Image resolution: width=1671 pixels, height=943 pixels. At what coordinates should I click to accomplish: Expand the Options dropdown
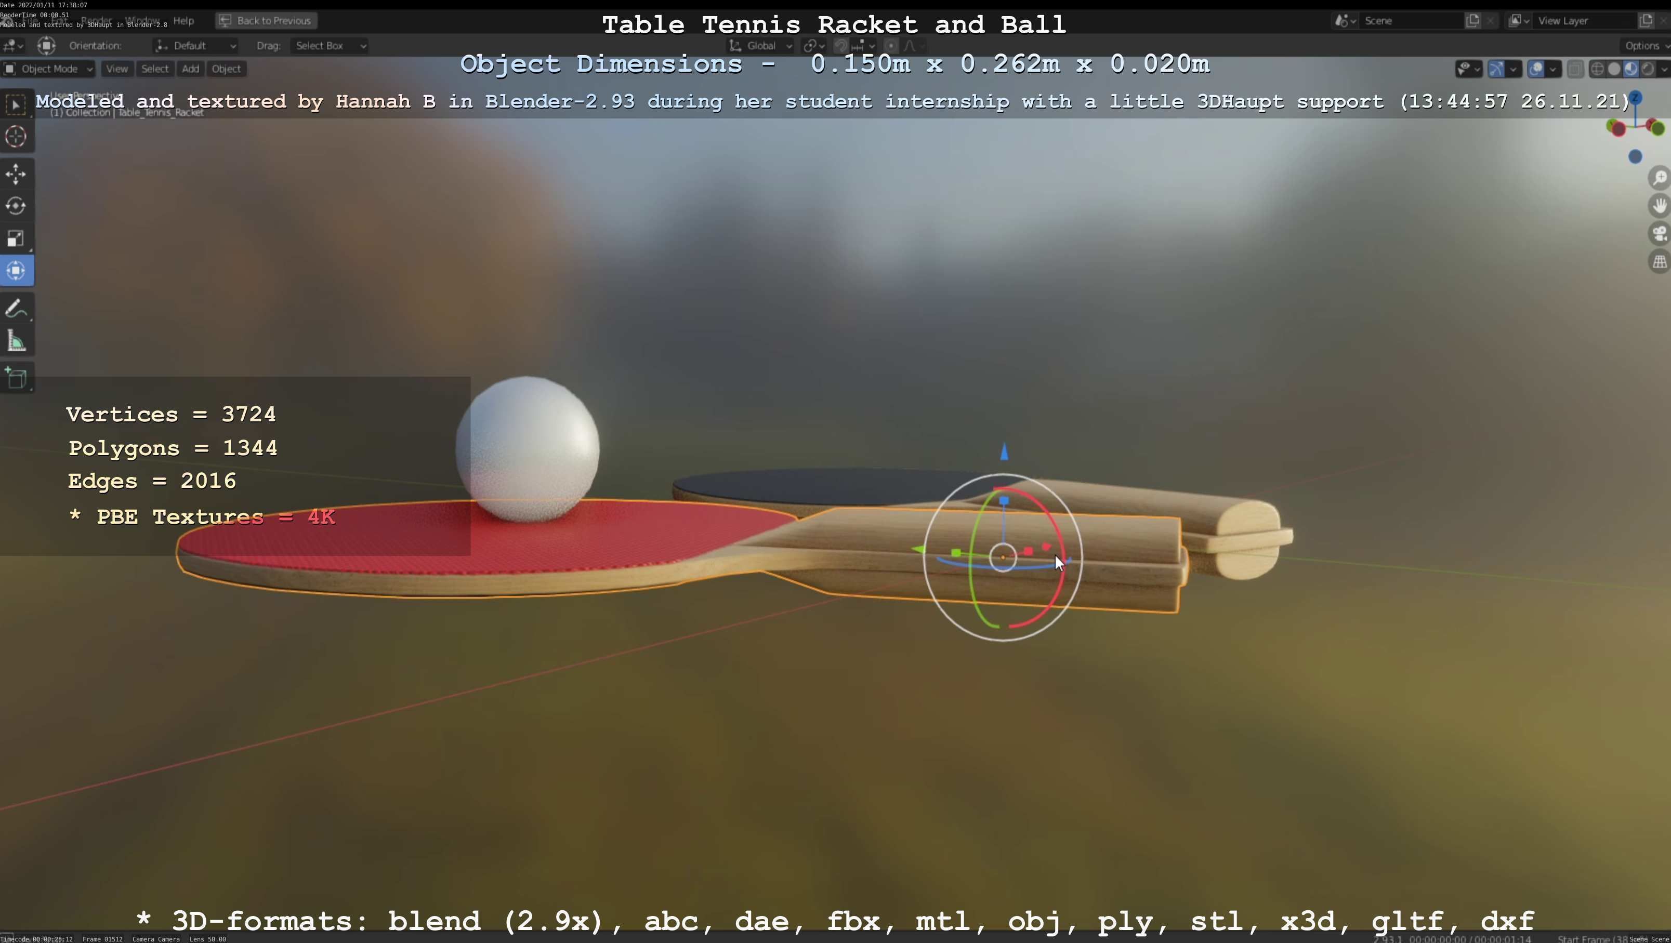point(1647,45)
